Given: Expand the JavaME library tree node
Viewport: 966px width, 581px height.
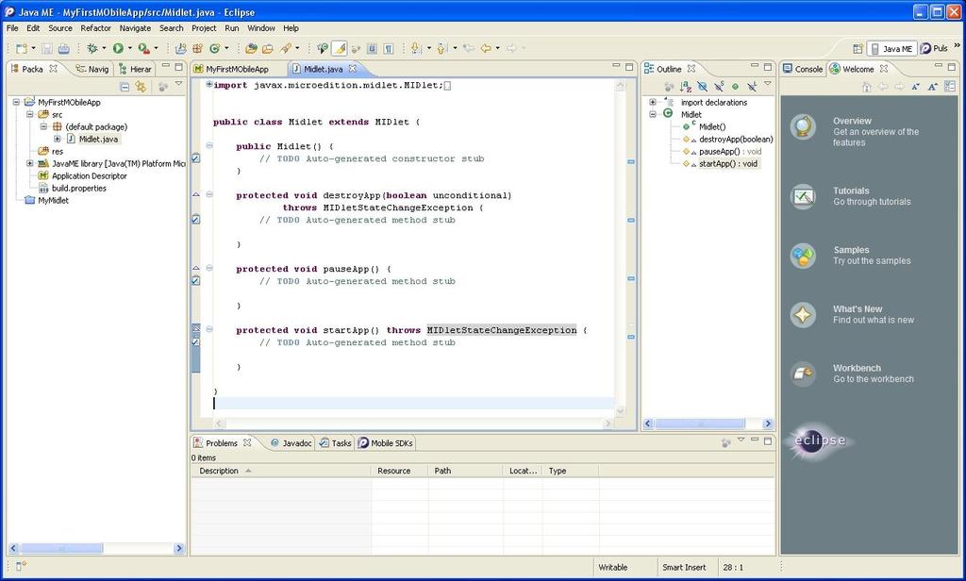Looking at the screenshot, I should pos(29,164).
